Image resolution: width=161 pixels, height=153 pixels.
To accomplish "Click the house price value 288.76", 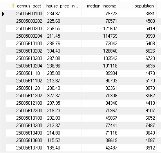I will 54,44.
